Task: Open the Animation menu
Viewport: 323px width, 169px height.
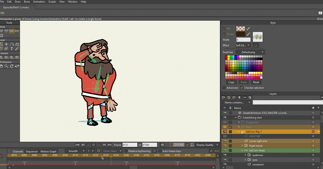Action: pos(39,2)
